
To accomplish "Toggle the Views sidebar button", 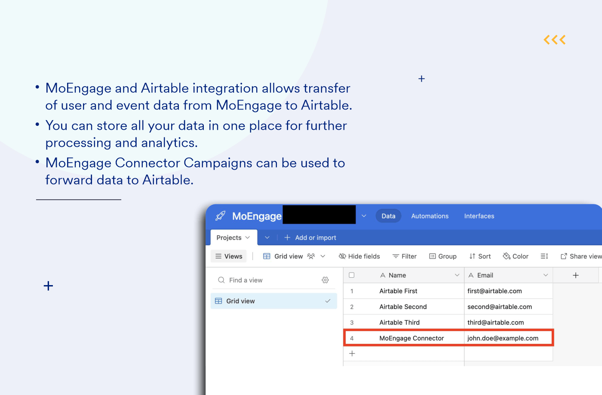I will (229, 256).
